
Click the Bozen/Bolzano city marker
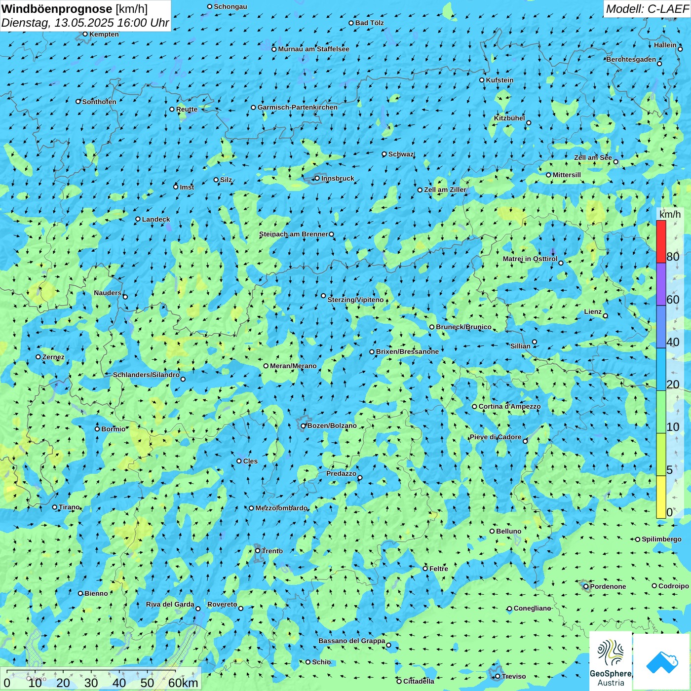304,425
